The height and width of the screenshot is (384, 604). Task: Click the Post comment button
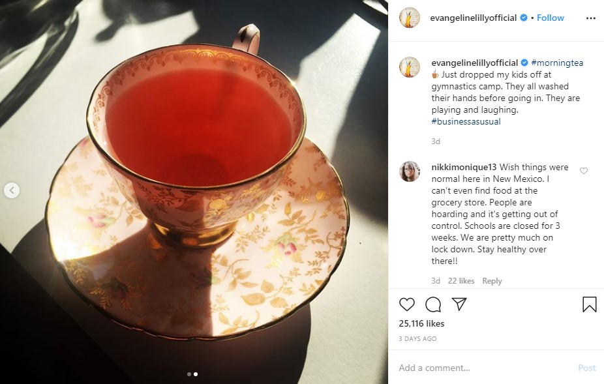[x=586, y=368]
